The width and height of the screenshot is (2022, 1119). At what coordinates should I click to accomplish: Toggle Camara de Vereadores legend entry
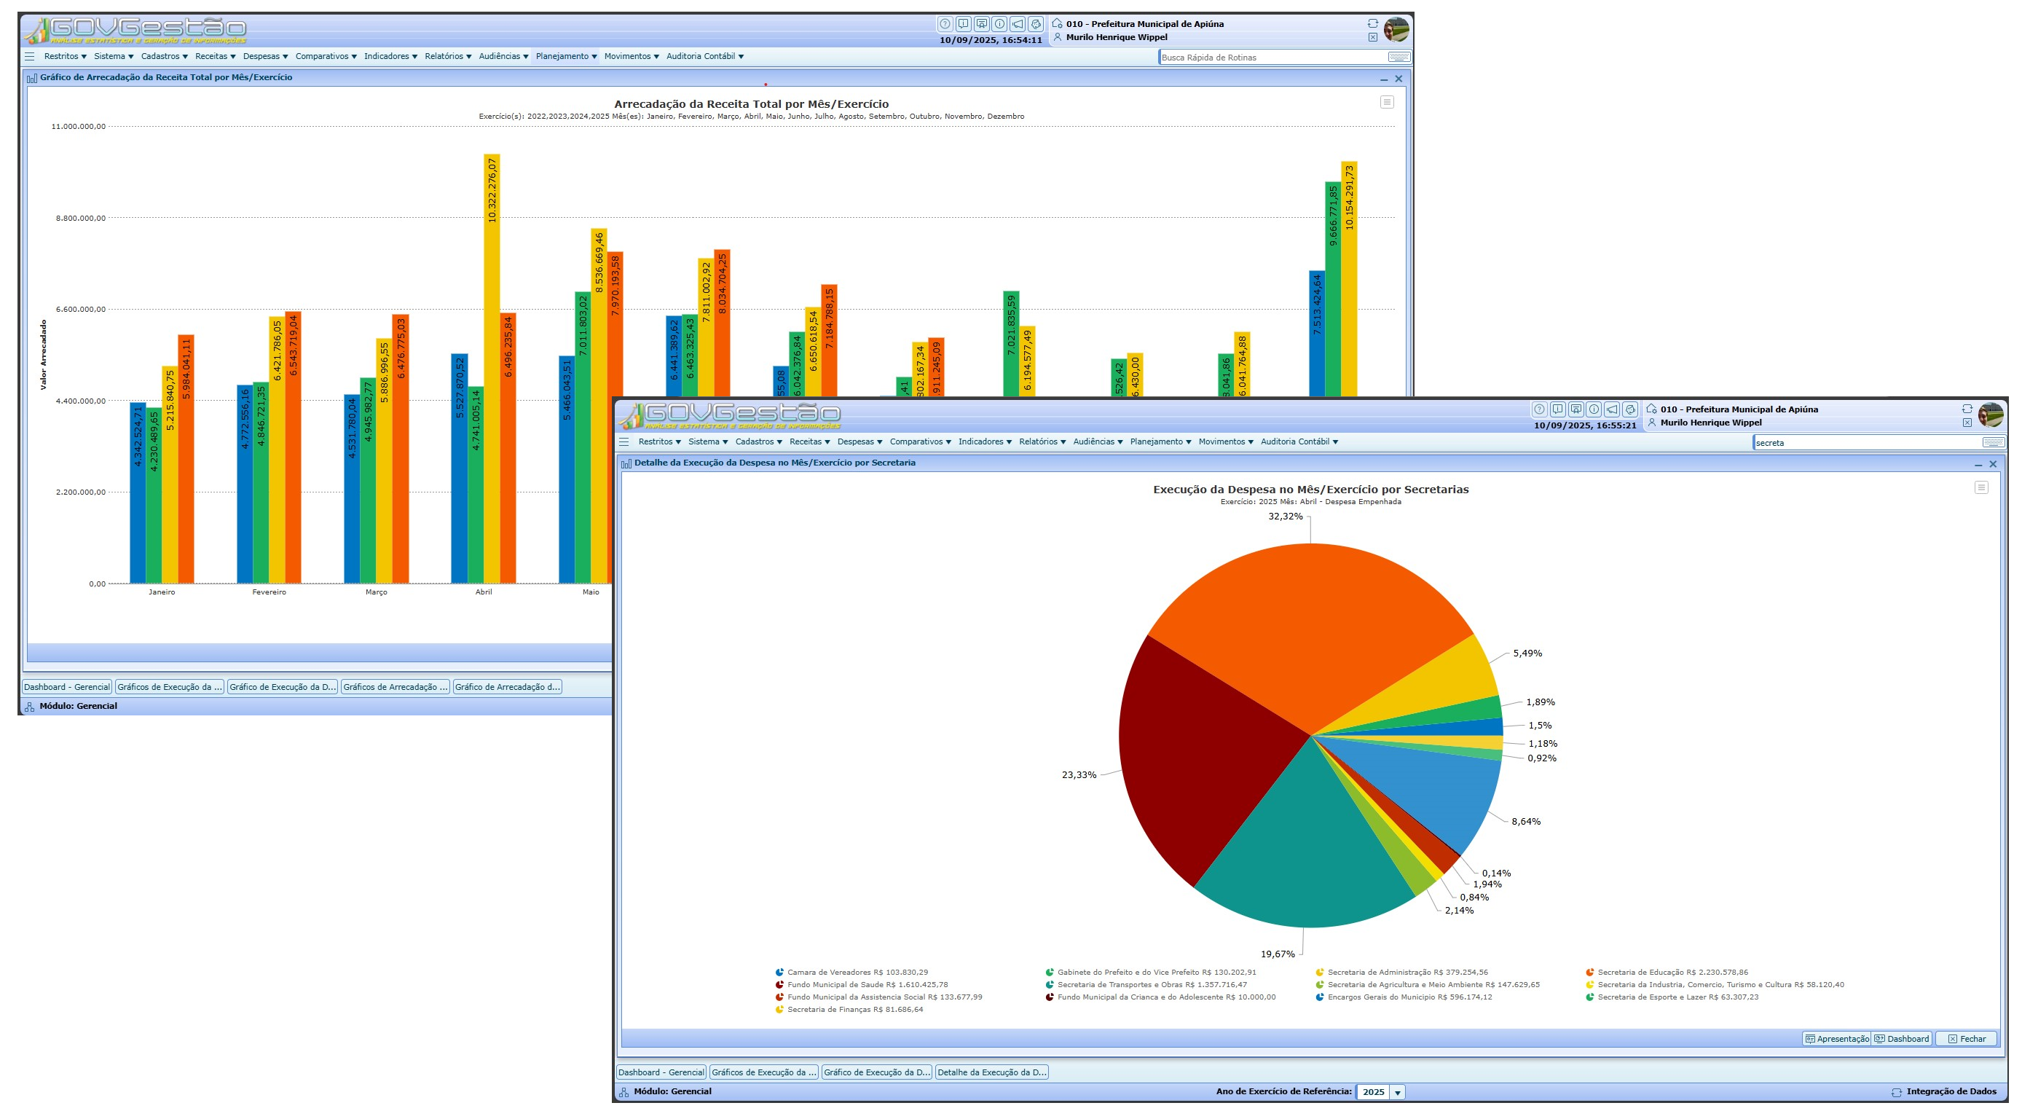[857, 972]
